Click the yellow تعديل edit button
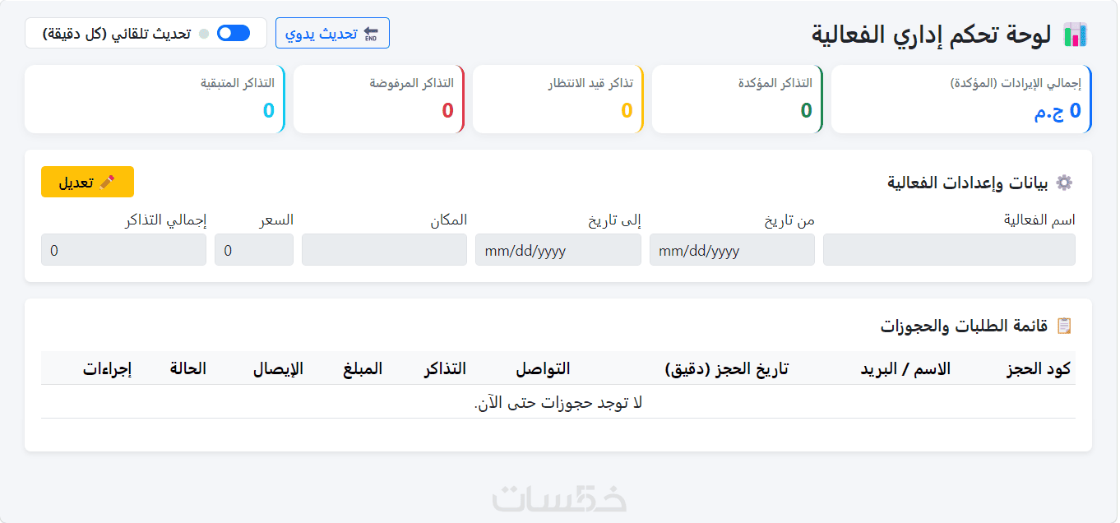1120x523 pixels. 87,182
